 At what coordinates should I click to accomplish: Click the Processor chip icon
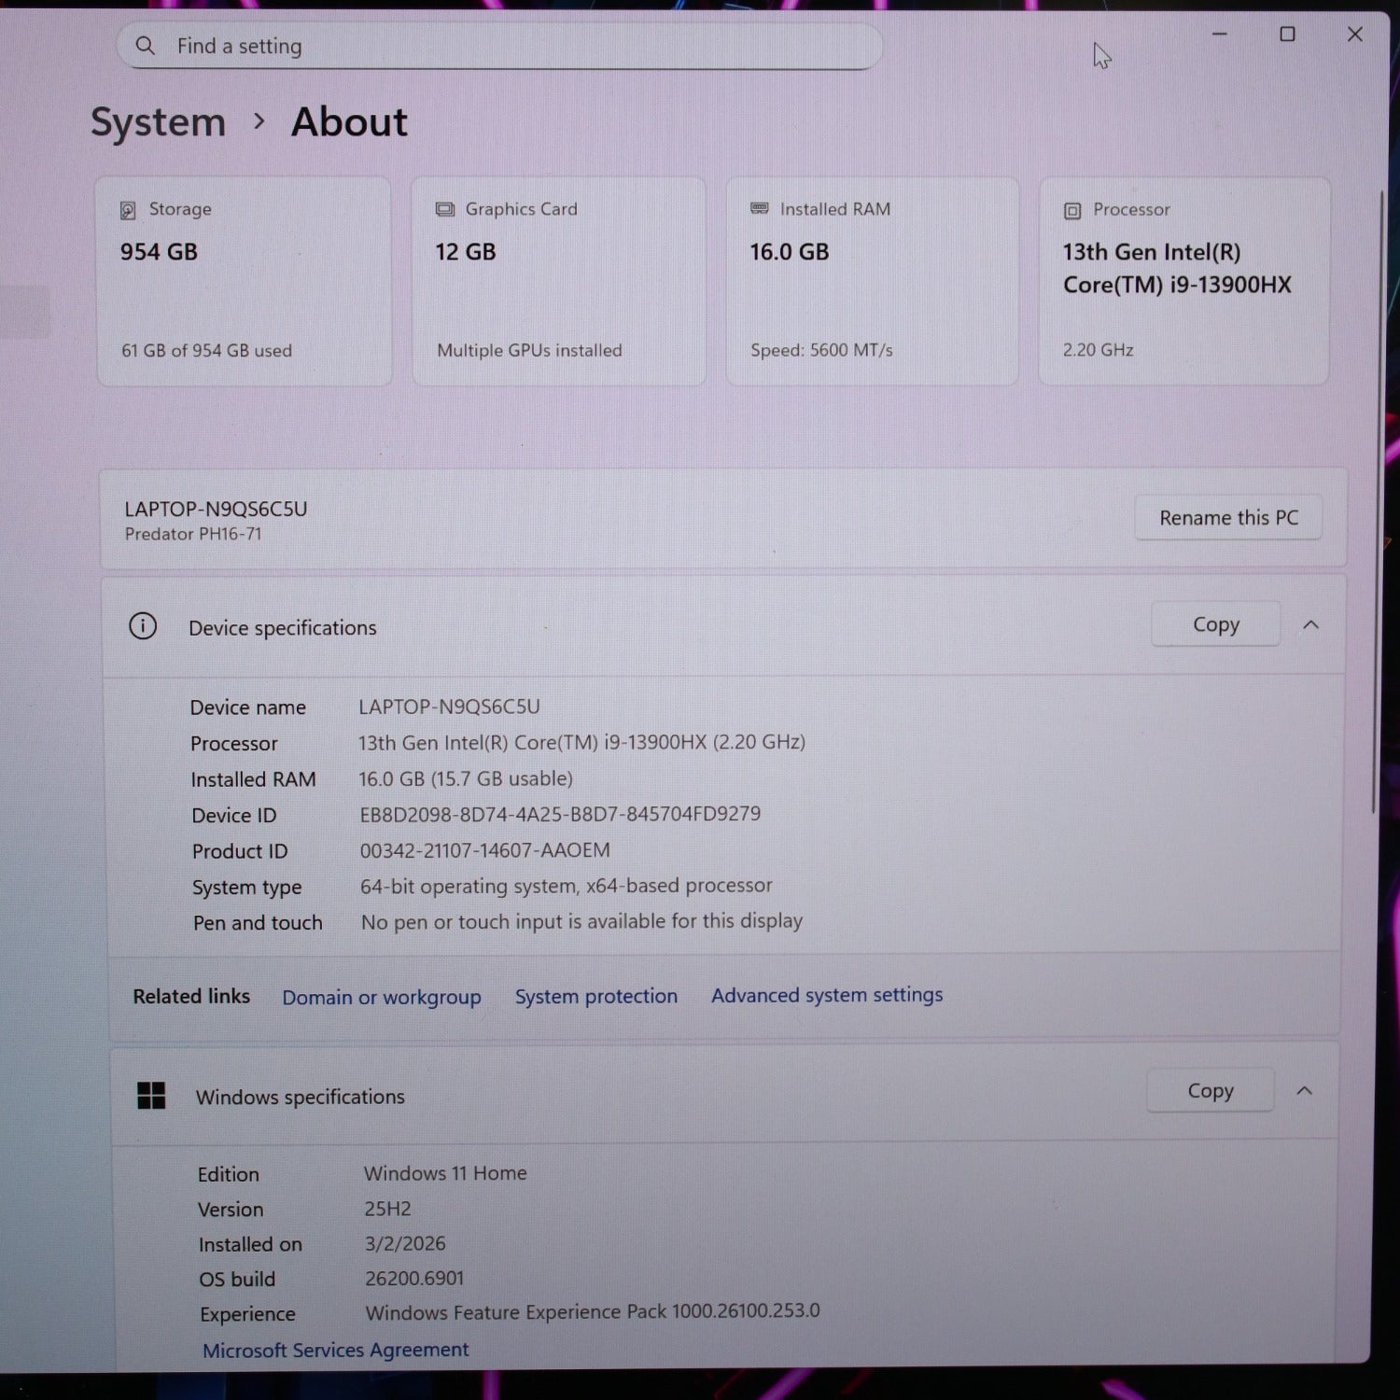(1072, 211)
